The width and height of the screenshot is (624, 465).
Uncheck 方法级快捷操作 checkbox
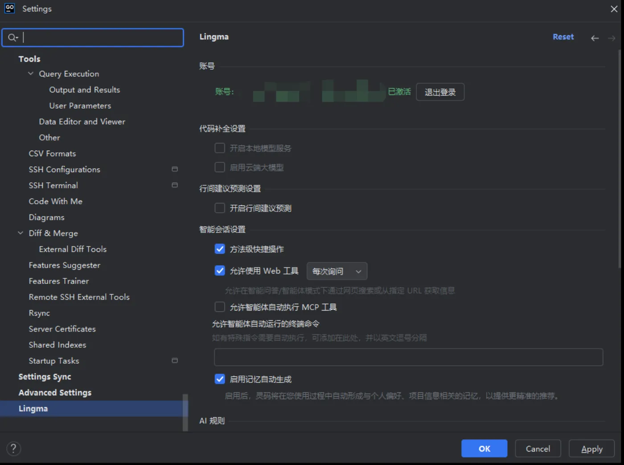(x=220, y=249)
